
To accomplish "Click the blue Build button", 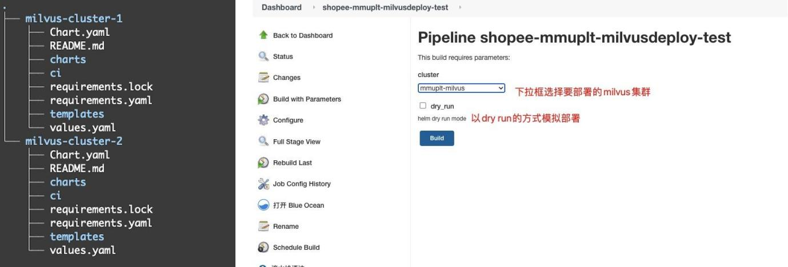I will 437,138.
